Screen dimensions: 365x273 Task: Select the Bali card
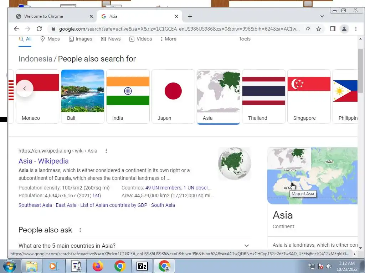click(x=83, y=97)
